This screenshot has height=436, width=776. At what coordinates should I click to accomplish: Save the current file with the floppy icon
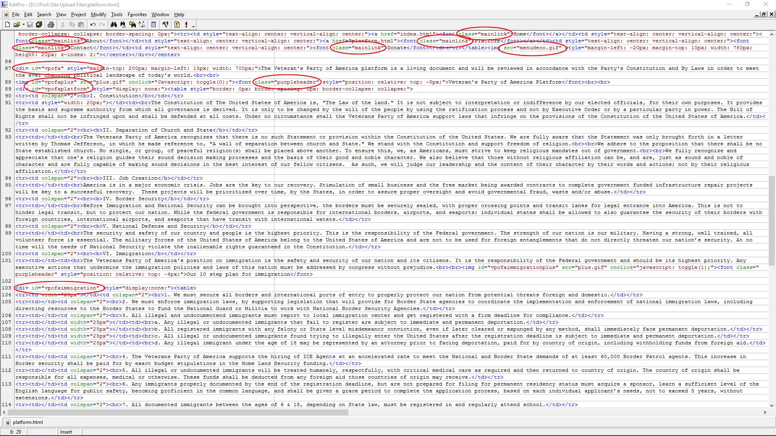click(x=30, y=25)
